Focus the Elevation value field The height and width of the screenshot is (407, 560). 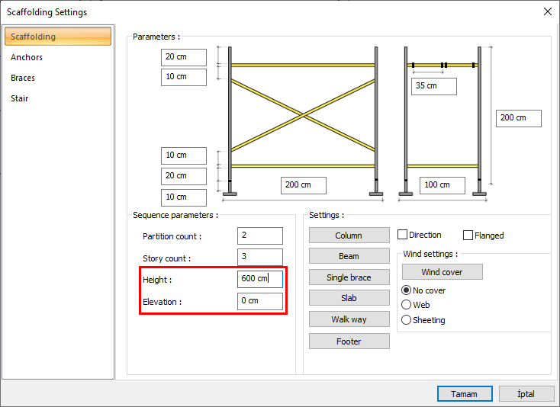259,301
